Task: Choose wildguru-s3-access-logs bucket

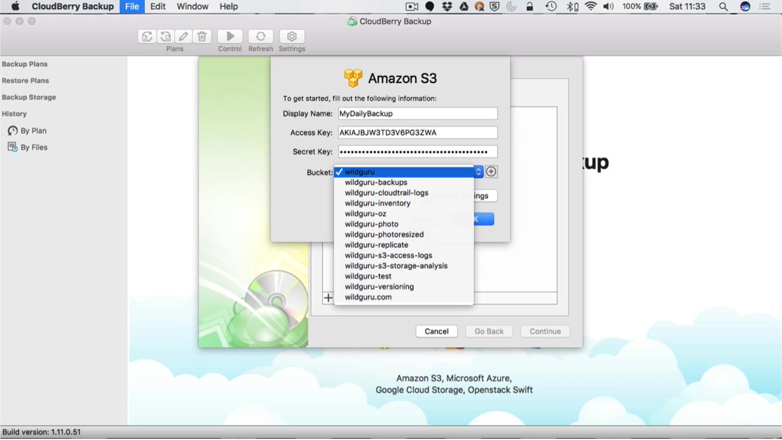Action: click(404, 255)
